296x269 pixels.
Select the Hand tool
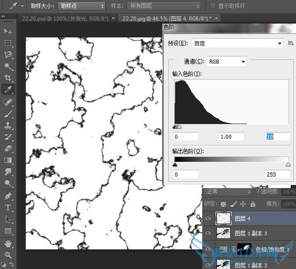tap(8, 243)
